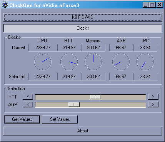Select the Selected AGP value field

tap(121, 77)
